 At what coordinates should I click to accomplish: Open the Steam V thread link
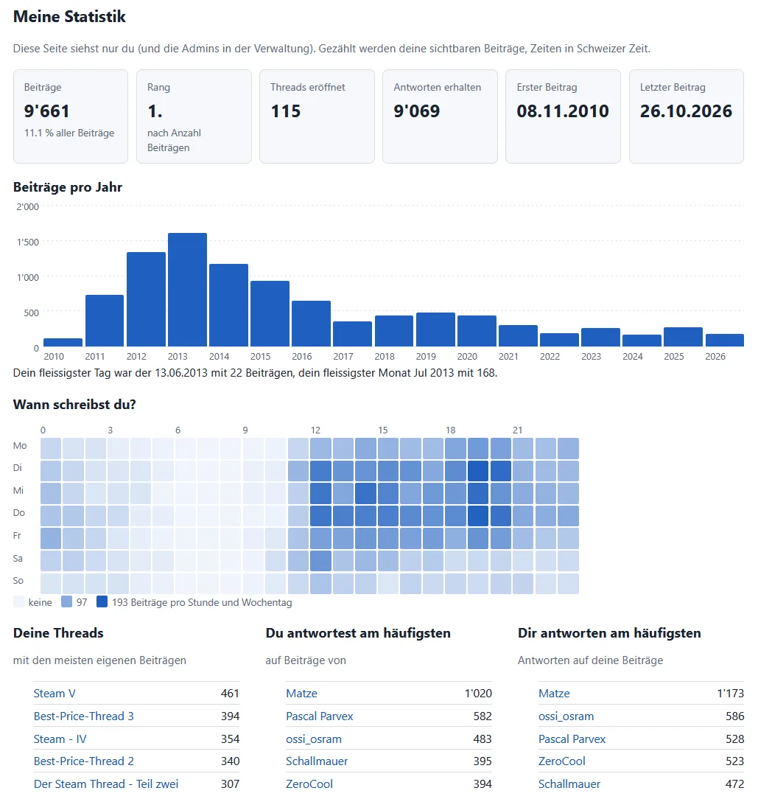(x=55, y=693)
